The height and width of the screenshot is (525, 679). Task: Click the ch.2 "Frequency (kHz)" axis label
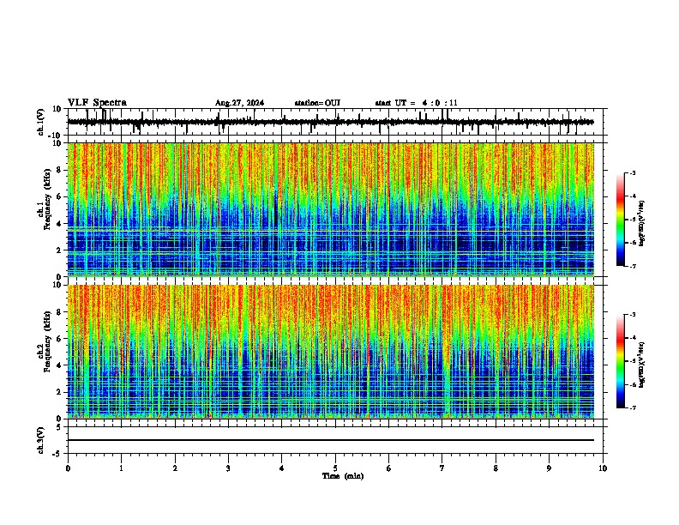[47, 341]
